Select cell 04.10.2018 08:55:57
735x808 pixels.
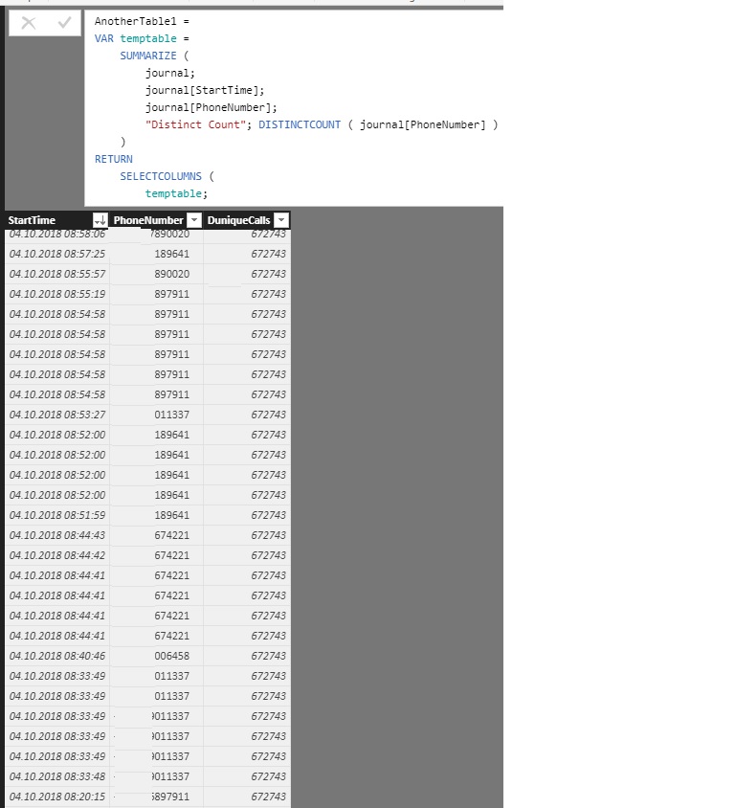57,274
